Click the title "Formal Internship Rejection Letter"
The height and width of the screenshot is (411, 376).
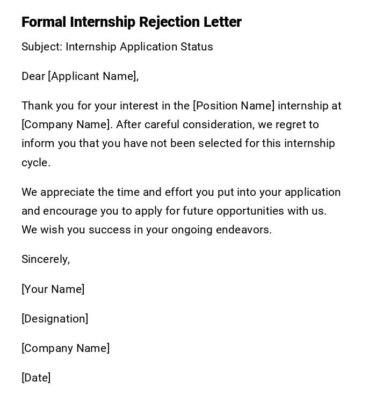pos(132,22)
